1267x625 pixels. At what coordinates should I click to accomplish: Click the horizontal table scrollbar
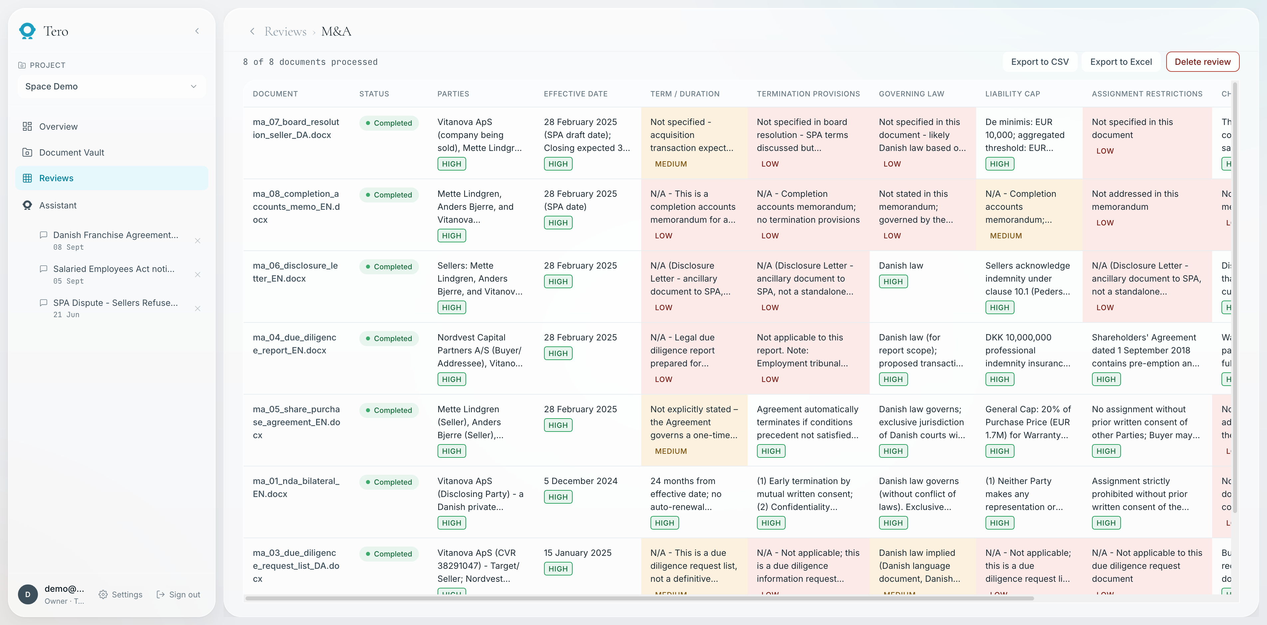(639, 598)
